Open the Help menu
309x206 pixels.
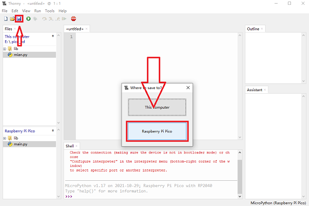62,11
